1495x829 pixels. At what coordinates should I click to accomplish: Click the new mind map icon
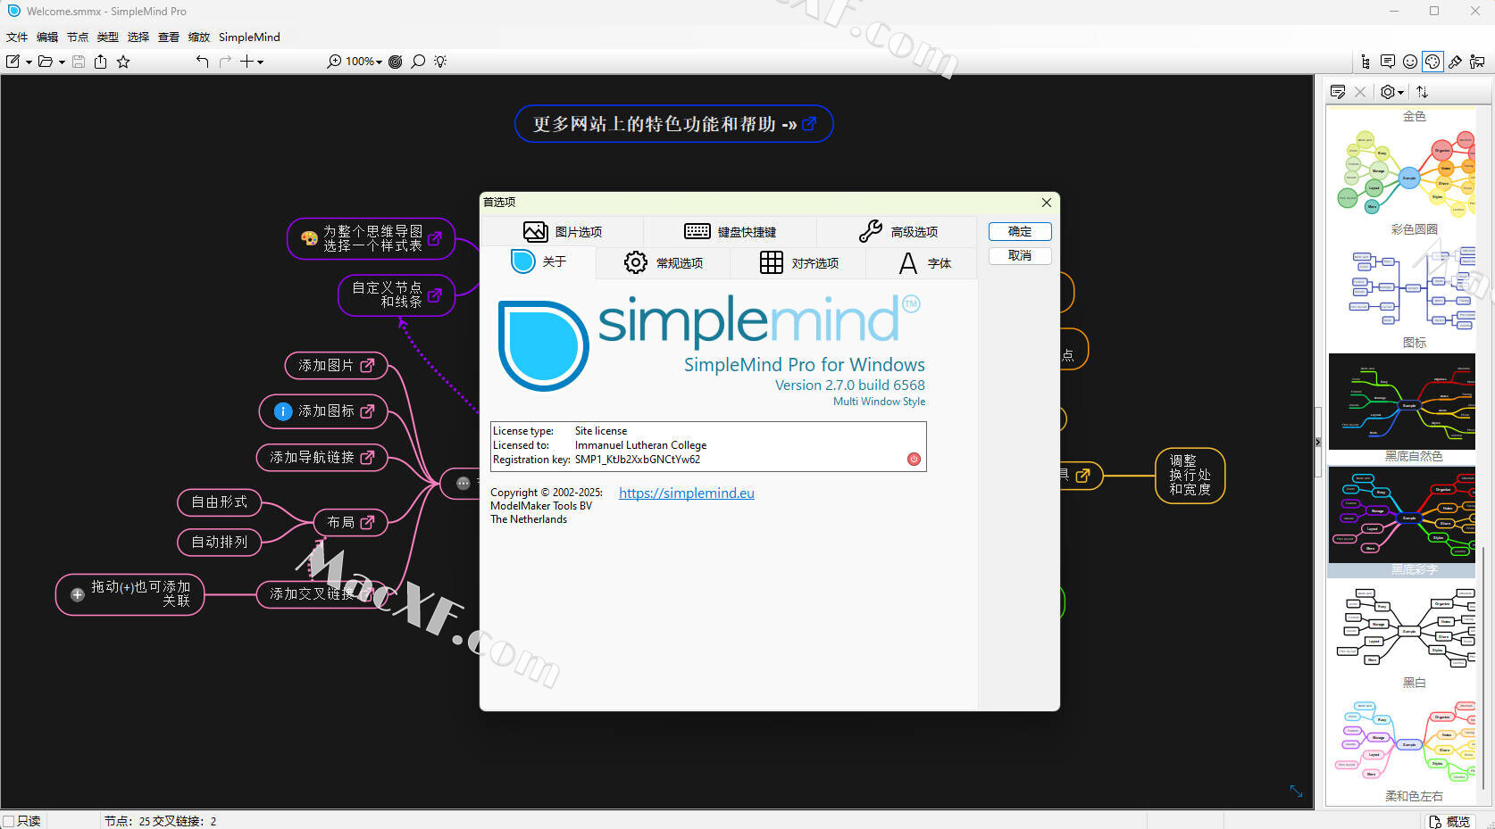click(13, 62)
